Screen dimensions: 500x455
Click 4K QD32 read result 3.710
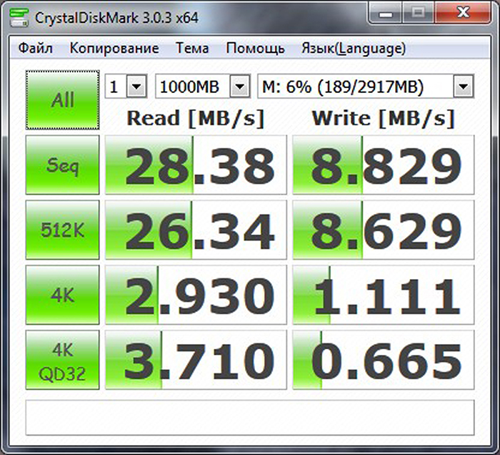pos(196,360)
